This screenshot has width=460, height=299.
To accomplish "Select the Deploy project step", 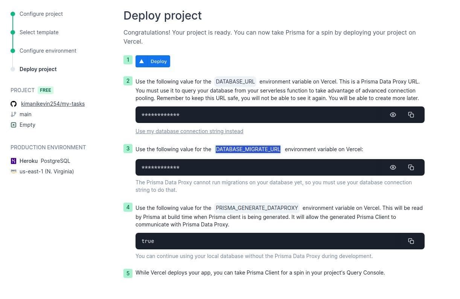I will click(38, 69).
